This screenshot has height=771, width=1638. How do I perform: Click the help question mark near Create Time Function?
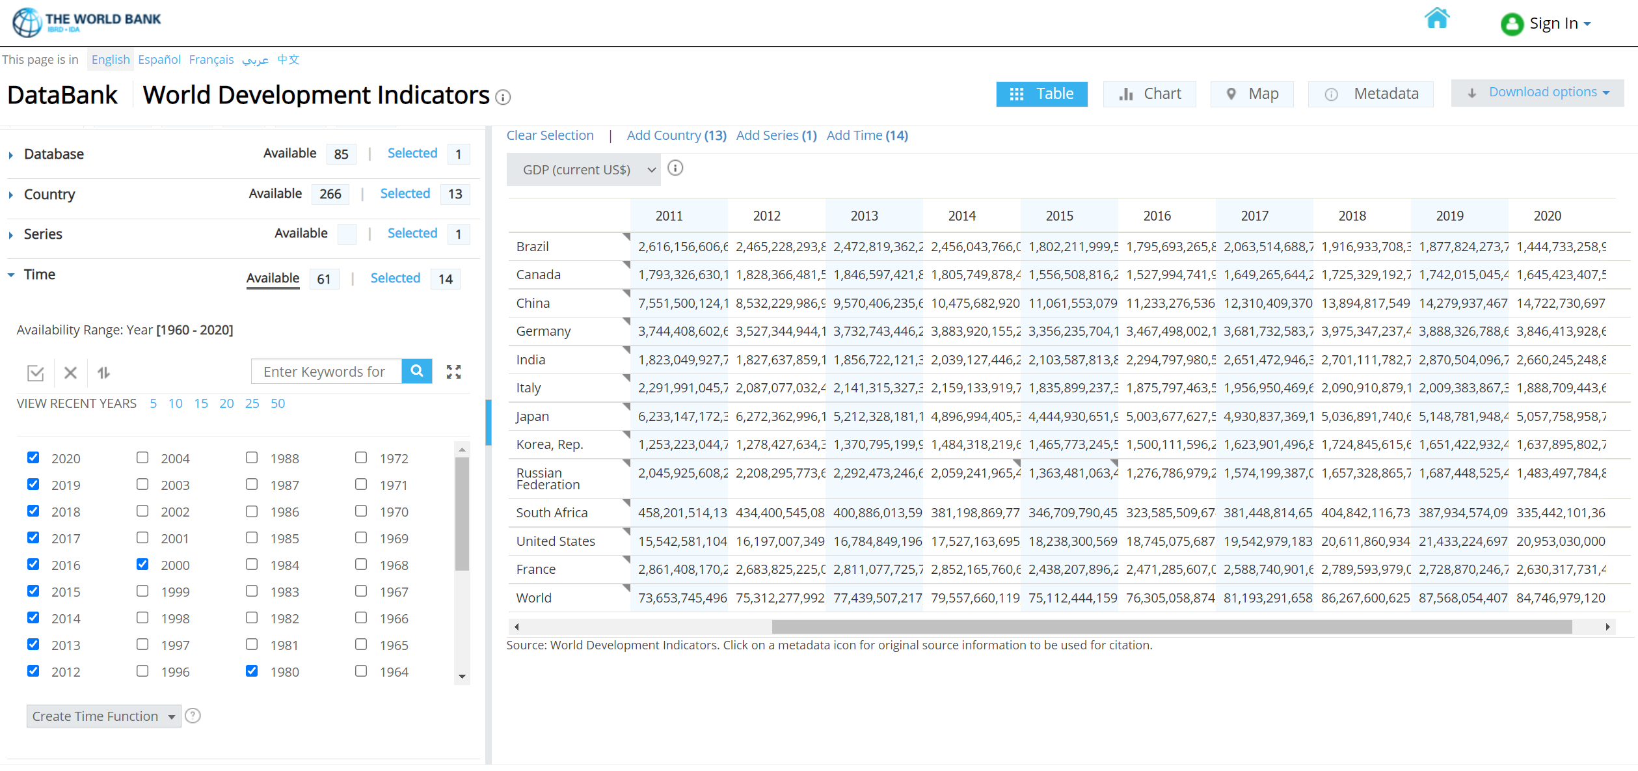point(193,716)
